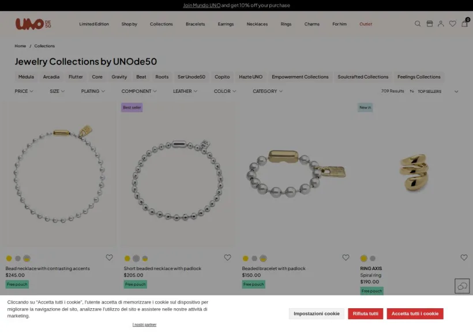Expand the CATEGORY filter
The width and height of the screenshot is (473, 333).
coord(268,91)
